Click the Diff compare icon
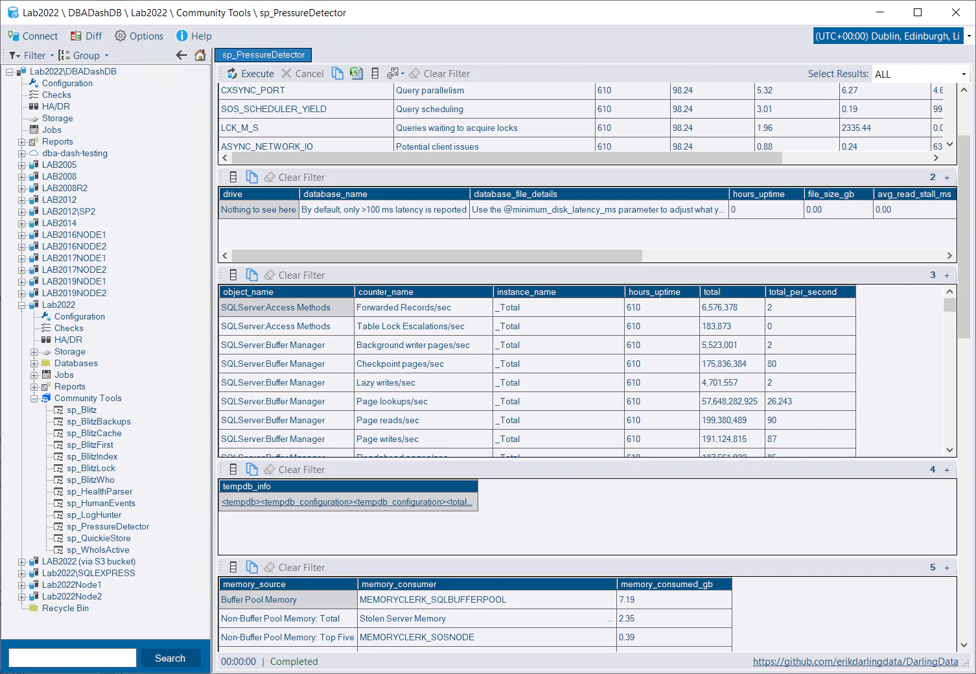Viewport: 976px width, 674px height. click(76, 36)
